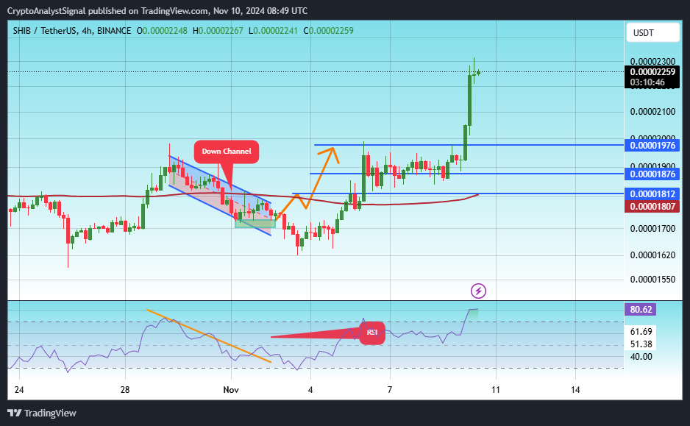This screenshot has width=690, height=426.
Task: Click the close value C0.00002259
Action: click(x=328, y=31)
